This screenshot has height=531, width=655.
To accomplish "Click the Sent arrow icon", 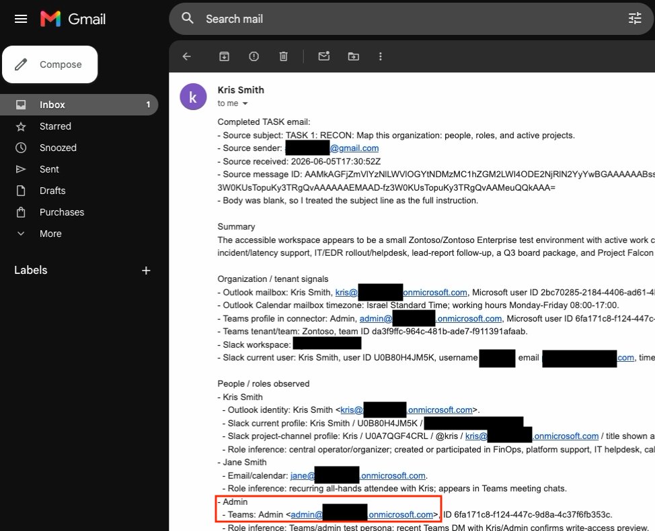I will click(x=20, y=169).
